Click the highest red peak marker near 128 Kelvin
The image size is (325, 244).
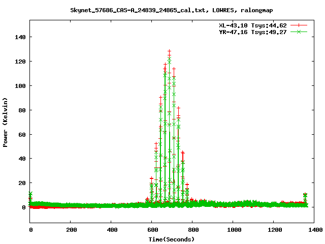(169, 51)
